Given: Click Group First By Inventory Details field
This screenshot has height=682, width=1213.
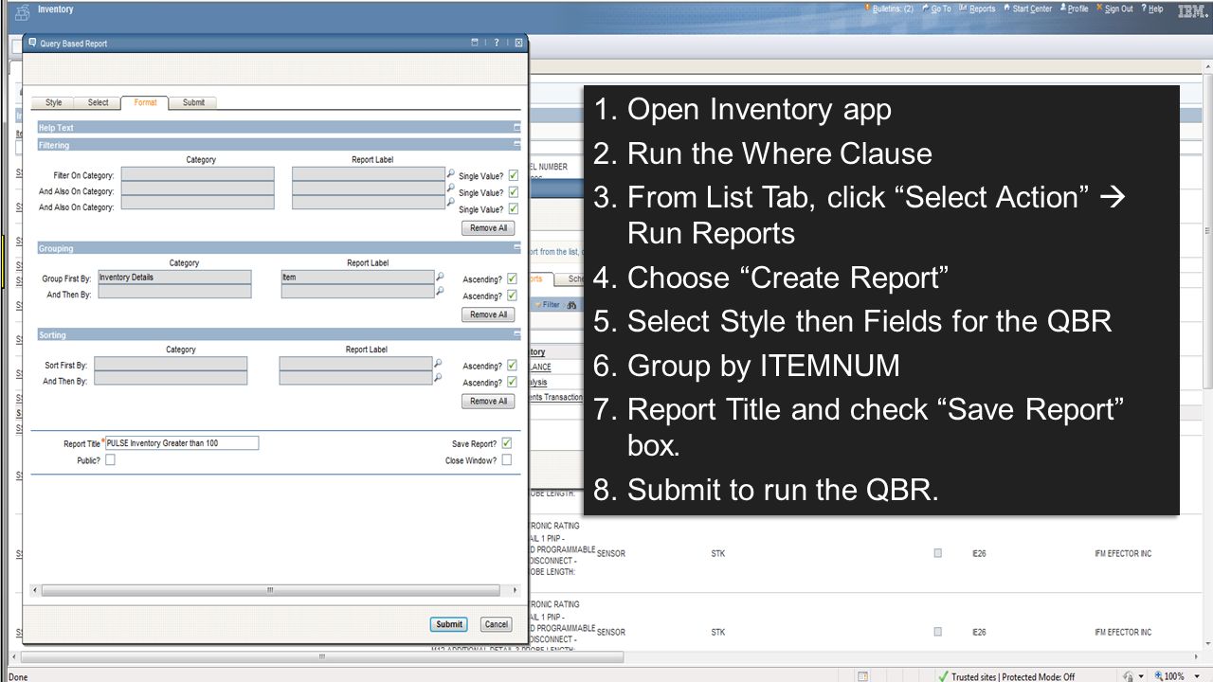Looking at the screenshot, I should [174, 278].
